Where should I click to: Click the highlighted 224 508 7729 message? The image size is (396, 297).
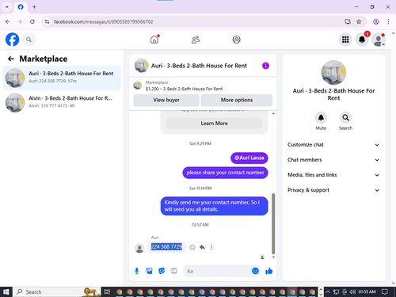(x=166, y=246)
